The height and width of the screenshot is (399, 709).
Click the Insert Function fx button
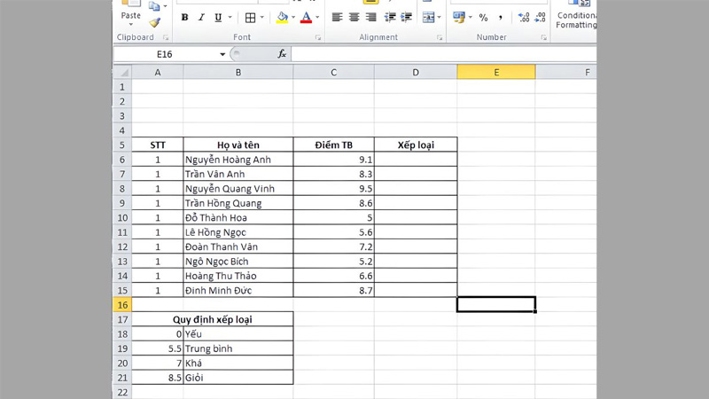[282, 54]
